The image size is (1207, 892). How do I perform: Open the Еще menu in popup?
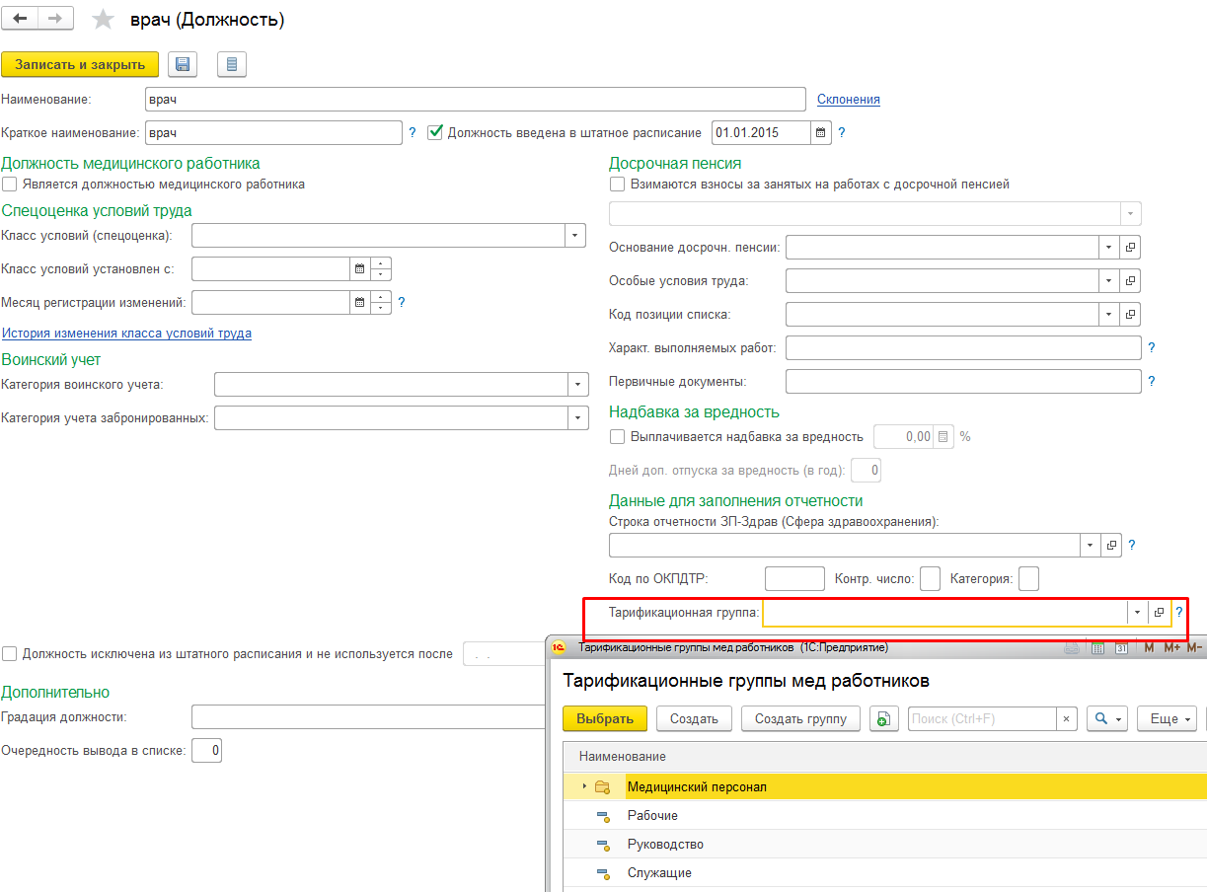1167,719
